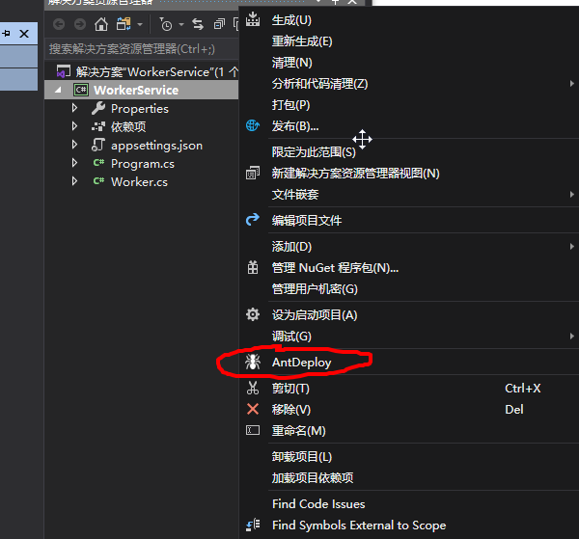The width and height of the screenshot is (579, 539).
Task: Expand the Program.cs file node
Action: [75, 164]
